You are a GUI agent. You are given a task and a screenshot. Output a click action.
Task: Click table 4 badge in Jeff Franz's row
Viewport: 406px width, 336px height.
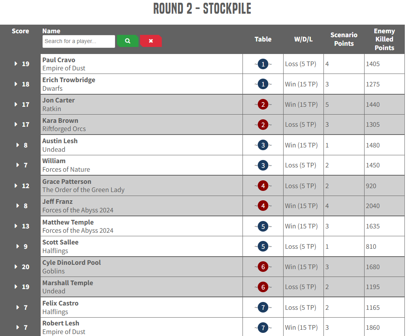click(263, 206)
